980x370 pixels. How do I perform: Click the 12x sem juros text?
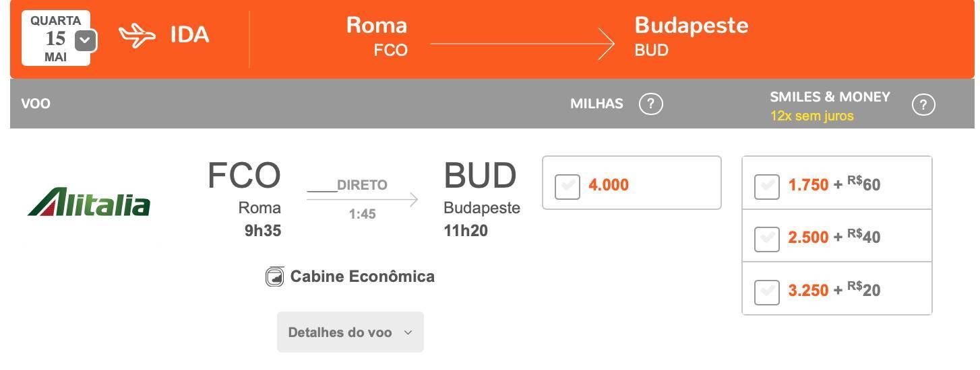[811, 116]
